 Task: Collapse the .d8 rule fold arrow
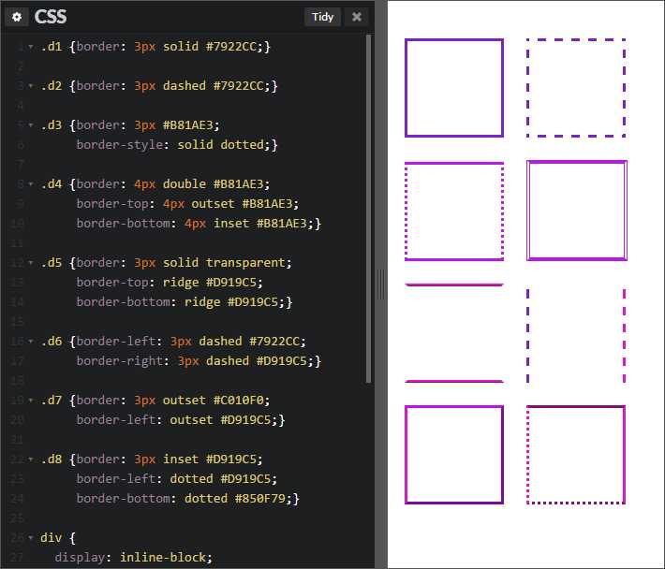[x=31, y=460]
